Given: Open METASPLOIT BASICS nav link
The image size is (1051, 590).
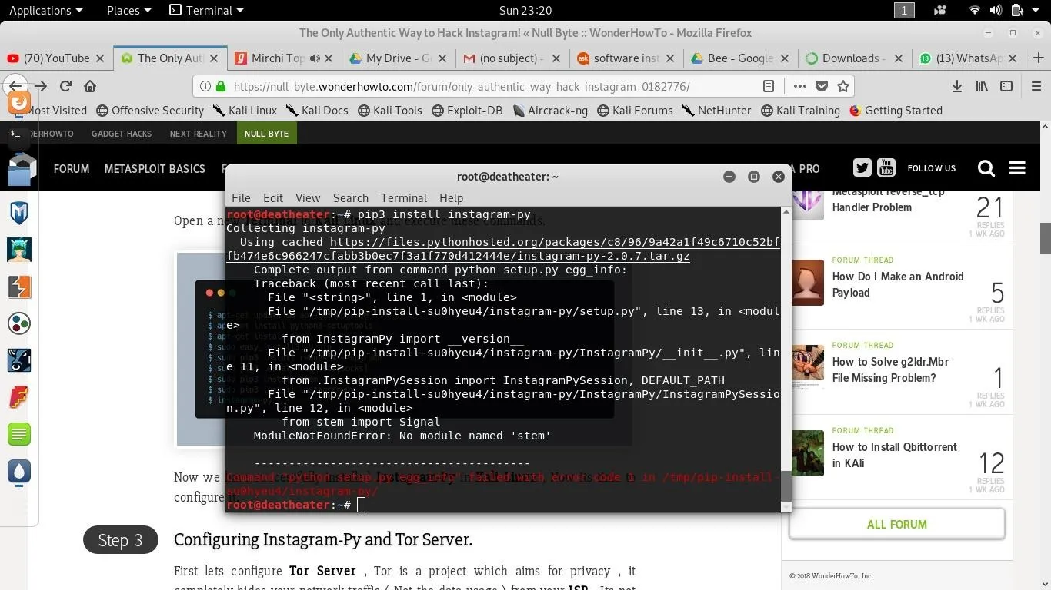Looking at the screenshot, I should [155, 168].
